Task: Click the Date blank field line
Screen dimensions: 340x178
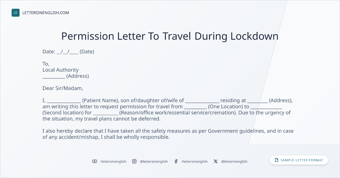Action: click(67, 52)
